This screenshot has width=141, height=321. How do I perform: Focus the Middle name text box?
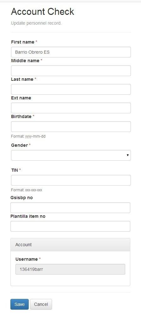click(71, 71)
